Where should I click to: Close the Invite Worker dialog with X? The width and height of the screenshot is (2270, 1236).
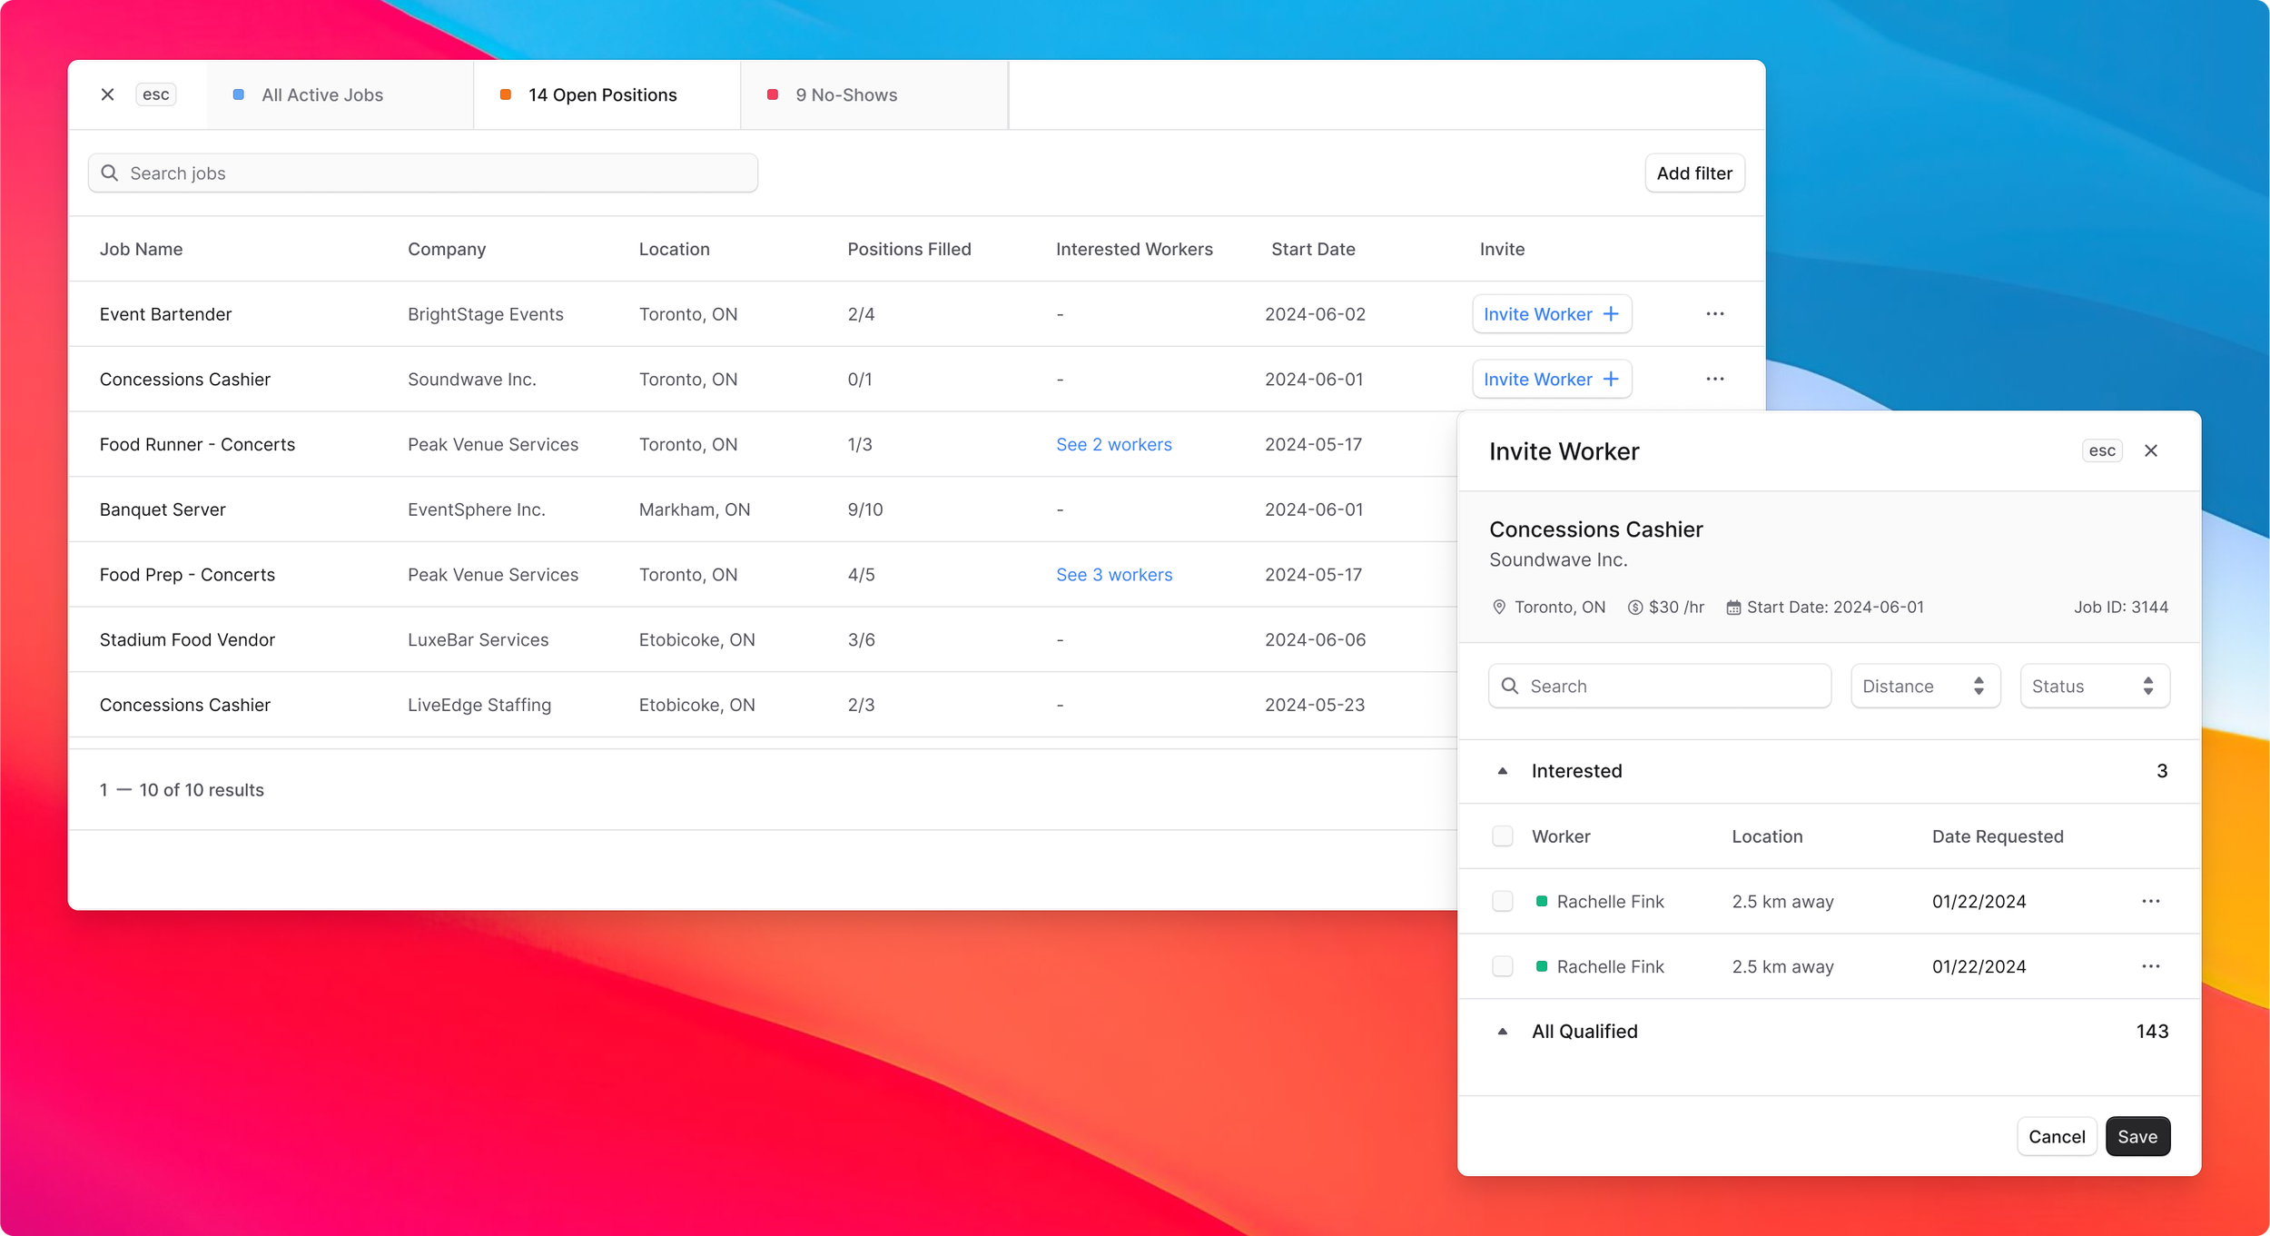click(x=2150, y=451)
